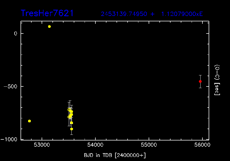Select the yellow data point above zero

coord(49,26)
